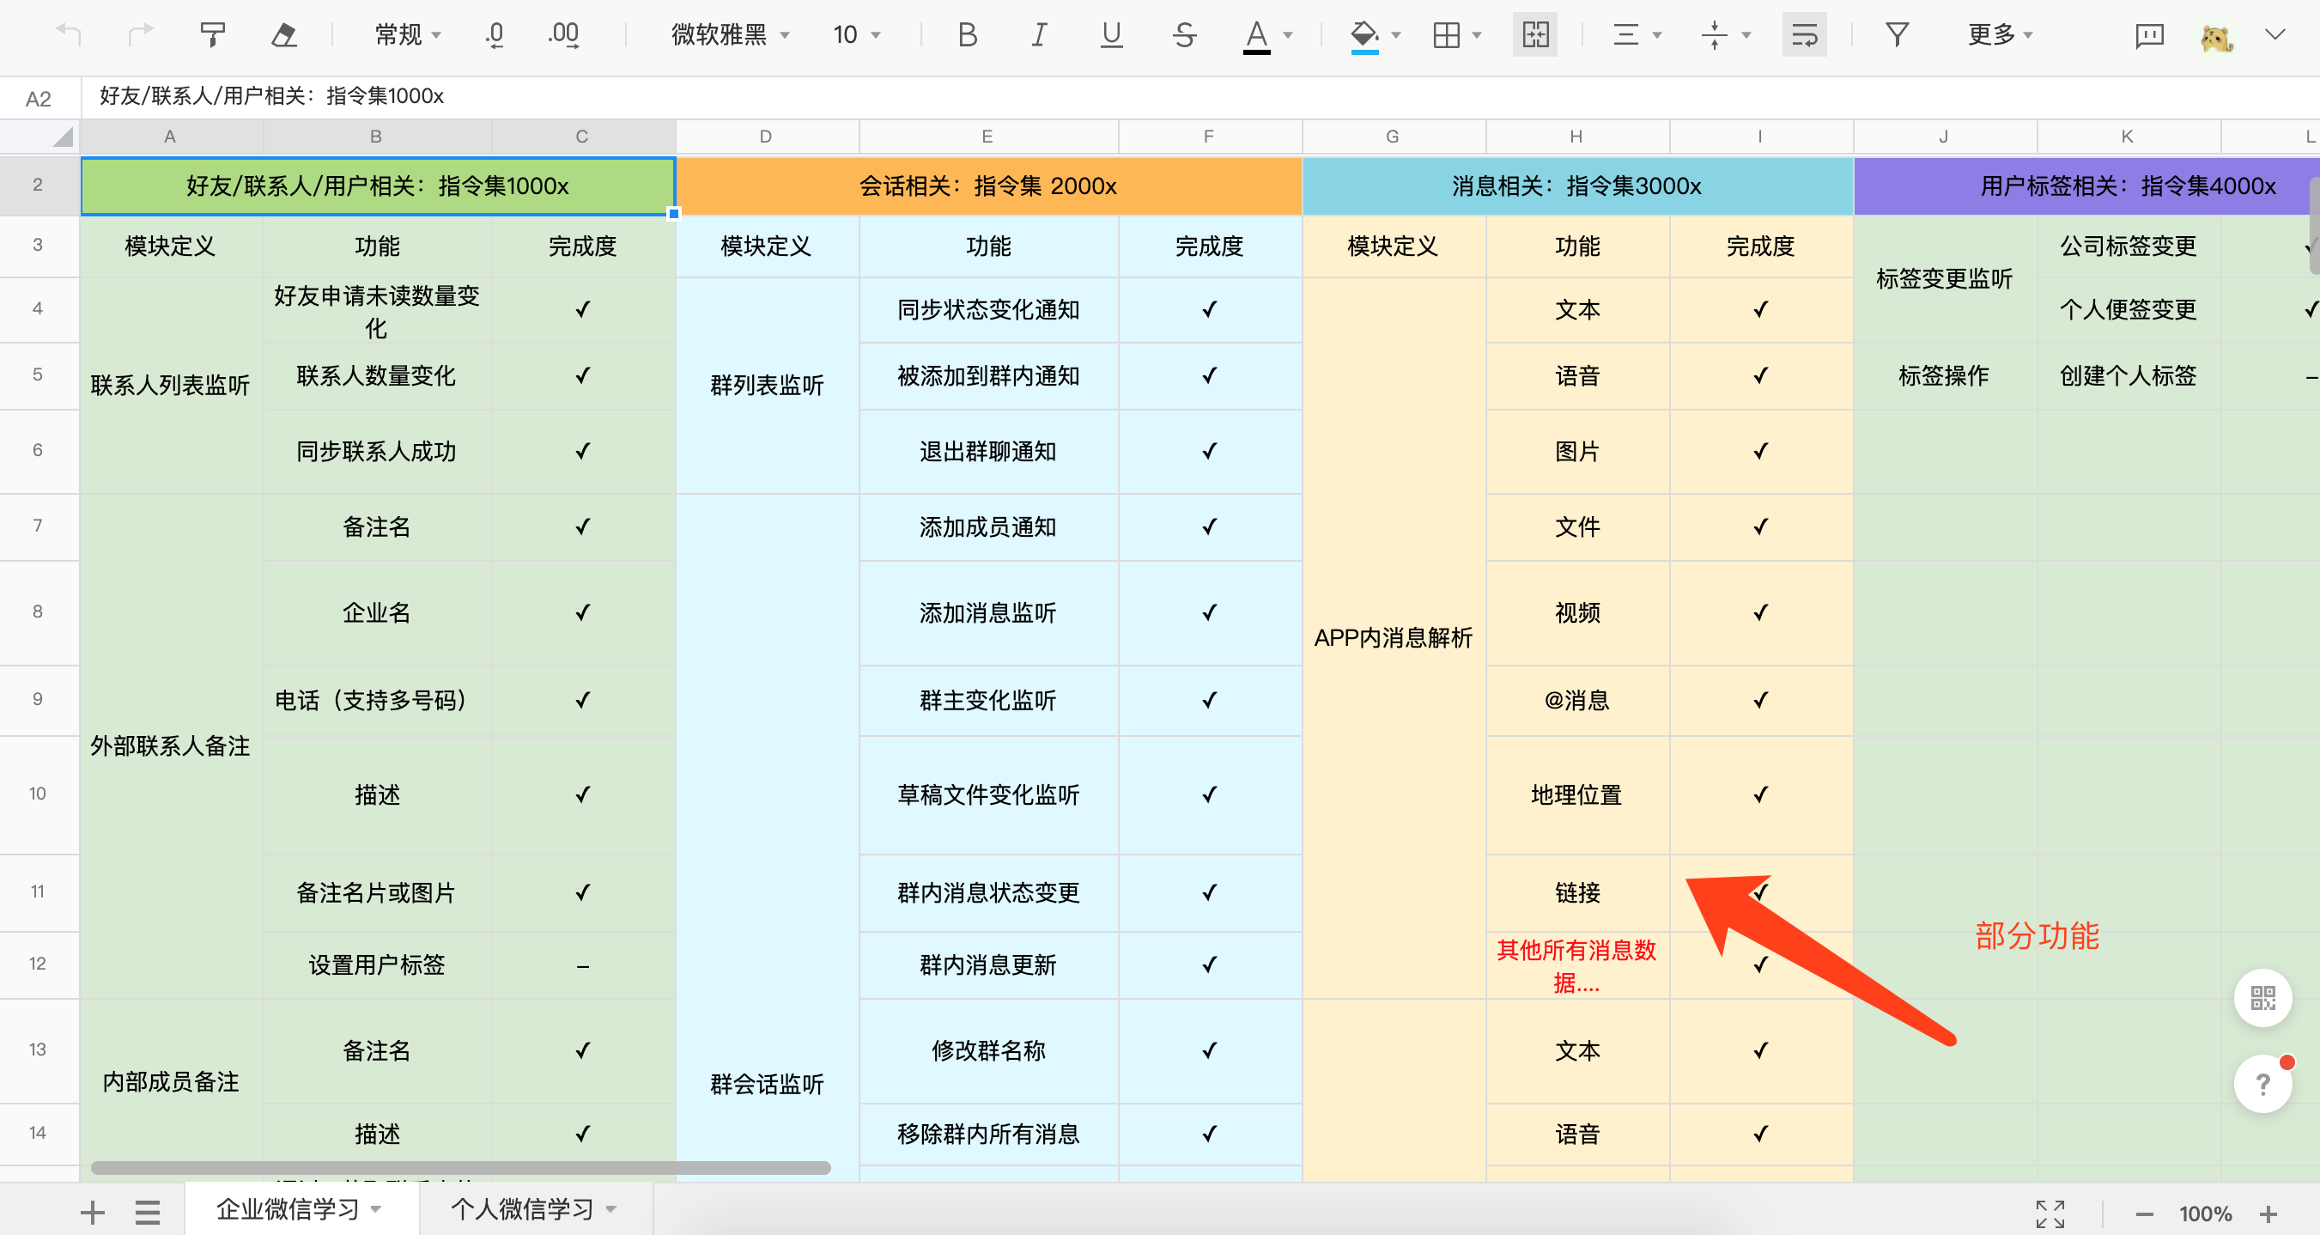Viewport: 2320px width, 1235px height.
Task: Select the 电话（支持多号码）cell
Action: [376, 701]
